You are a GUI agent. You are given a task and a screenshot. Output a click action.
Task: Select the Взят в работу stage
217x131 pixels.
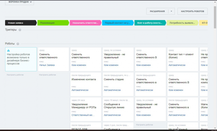(x=150, y=23)
